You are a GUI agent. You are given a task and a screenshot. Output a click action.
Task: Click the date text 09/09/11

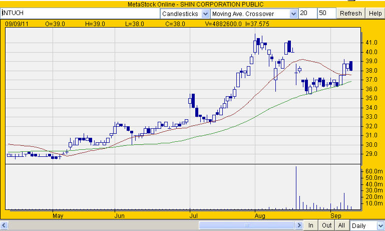(17, 24)
